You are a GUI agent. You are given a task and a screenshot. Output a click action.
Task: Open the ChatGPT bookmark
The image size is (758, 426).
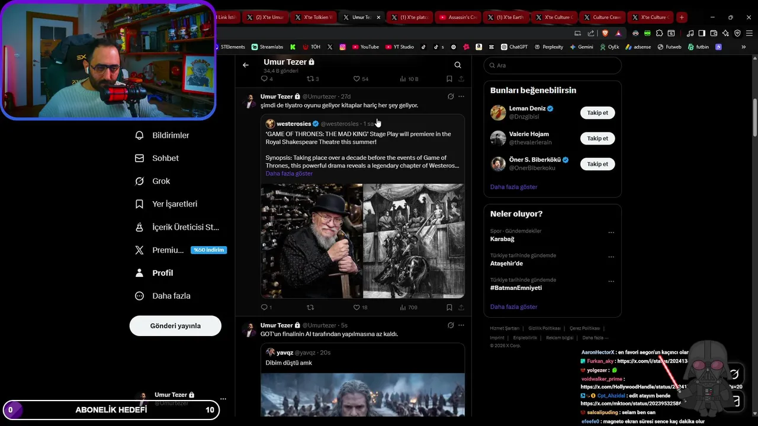(x=514, y=47)
